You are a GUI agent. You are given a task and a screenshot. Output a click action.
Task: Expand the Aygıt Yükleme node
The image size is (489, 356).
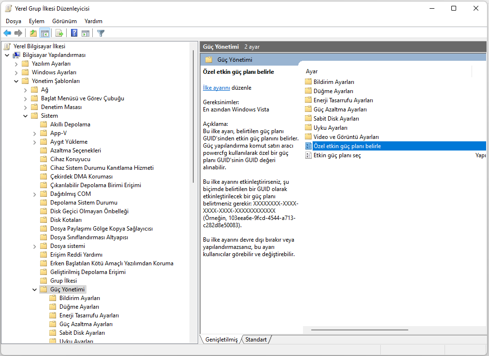35,142
